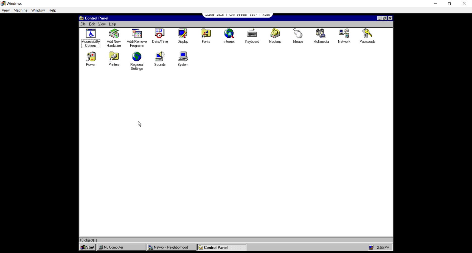Viewport: 472px width, 253px height.
Task: Switch to Network Neighborhood taskbar button
Action: (x=172, y=247)
